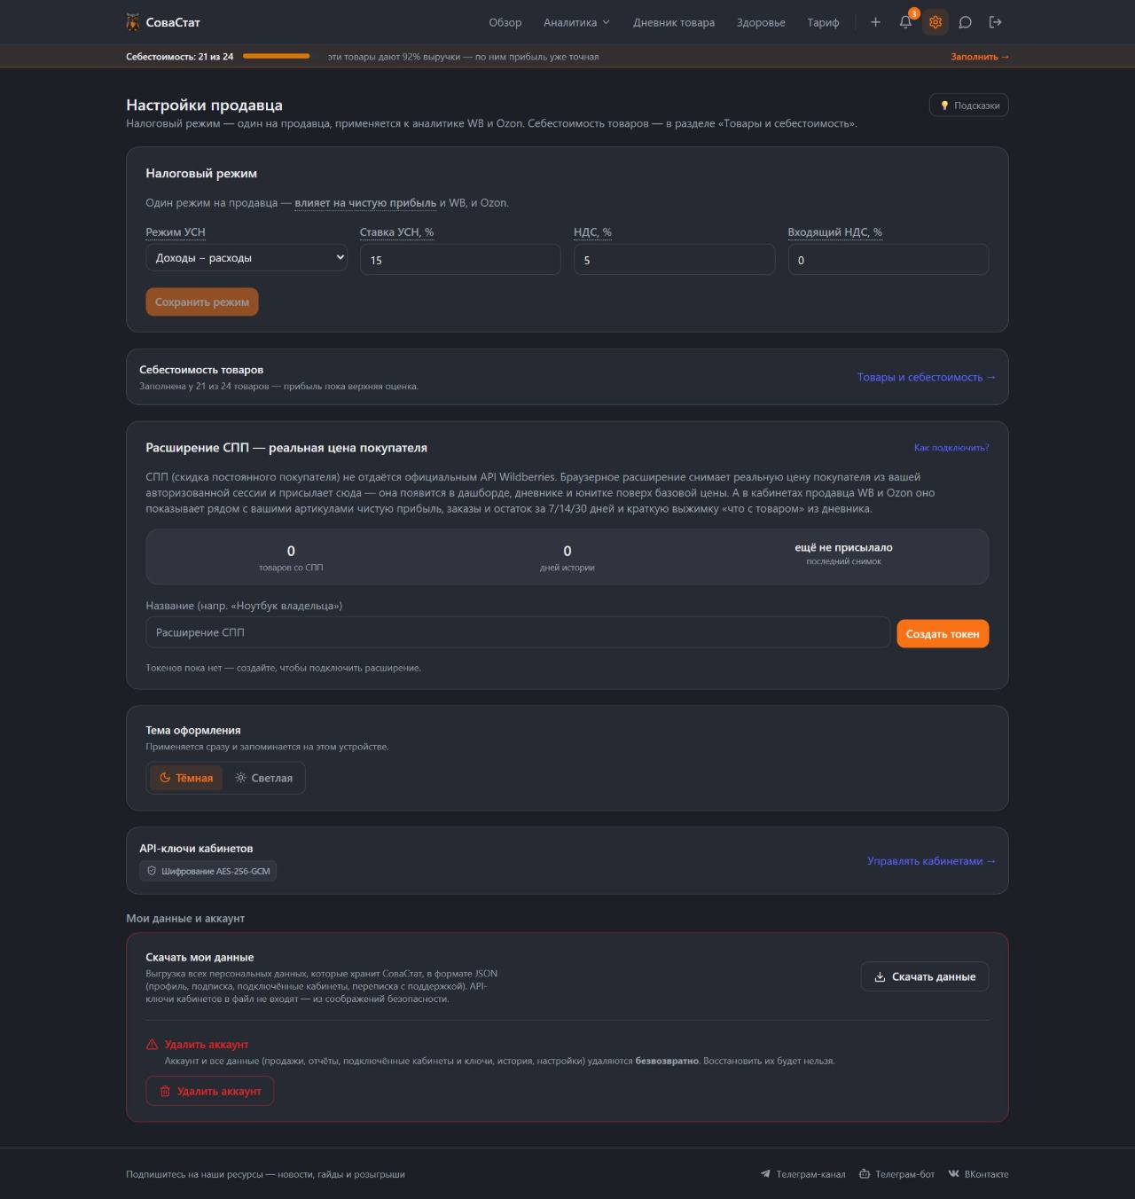Click the plus icon in the header
Image resolution: width=1135 pixels, height=1199 pixels.
pos(875,22)
